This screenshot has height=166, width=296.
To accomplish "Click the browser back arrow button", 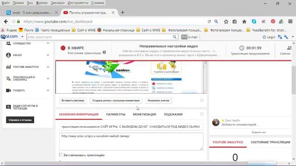I will [6, 22].
